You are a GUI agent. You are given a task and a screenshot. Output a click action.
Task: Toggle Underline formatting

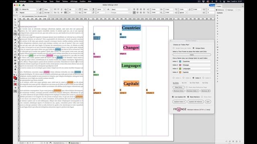point(61,10)
